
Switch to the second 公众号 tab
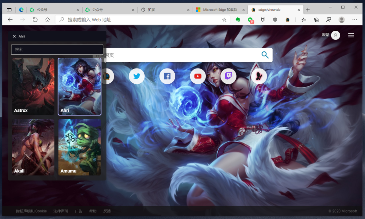pyautogui.click(x=110, y=10)
